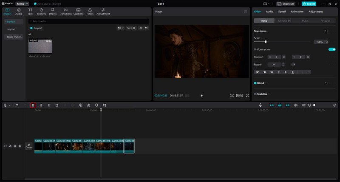Align clip to bottom edge icon
The image size is (340, 182).
pos(293,72)
